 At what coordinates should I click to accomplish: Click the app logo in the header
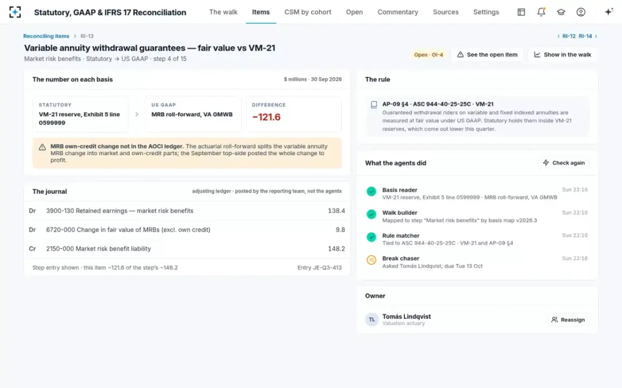(x=15, y=12)
